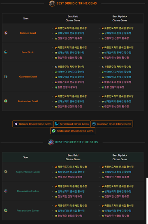Open Feral Druid Citrine Gems button
Image resolution: width=148 pixels, height=224 pixels.
pos(72,124)
